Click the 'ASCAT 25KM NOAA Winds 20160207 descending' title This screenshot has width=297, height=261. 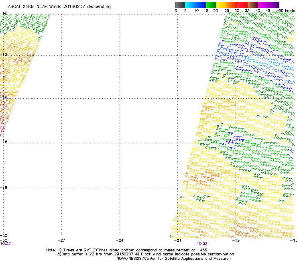coord(59,7)
